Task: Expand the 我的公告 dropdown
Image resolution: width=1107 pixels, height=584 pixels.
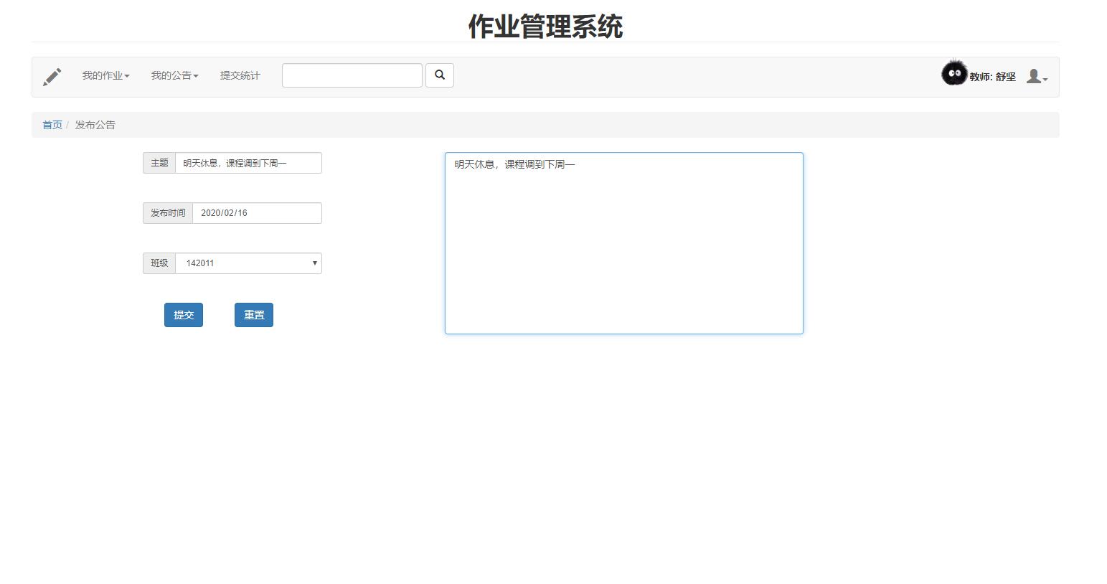Action: [174, 75]
